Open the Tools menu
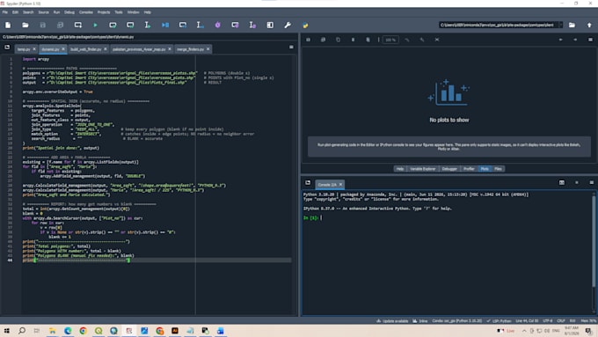The height and width of the screenshot is (337, 598). [x=119, y=12]
